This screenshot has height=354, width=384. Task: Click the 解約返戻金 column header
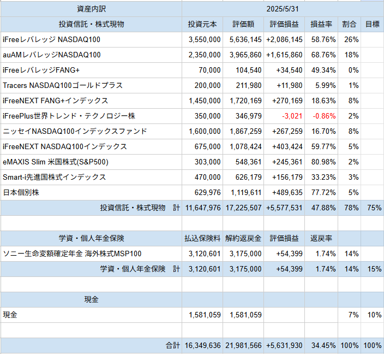(243, 238)
